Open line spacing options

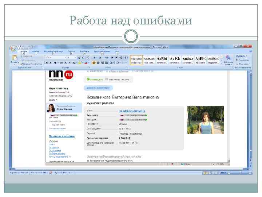pos(112,63)
